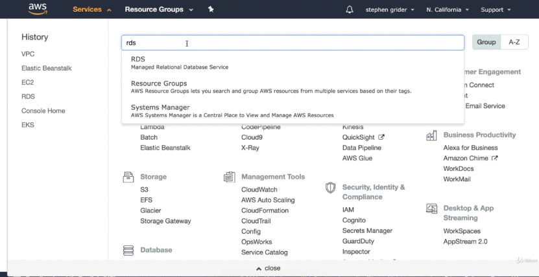Viewport: 539px width, 277px height.
Task: Open VPC from History
Action: [28, 54]
